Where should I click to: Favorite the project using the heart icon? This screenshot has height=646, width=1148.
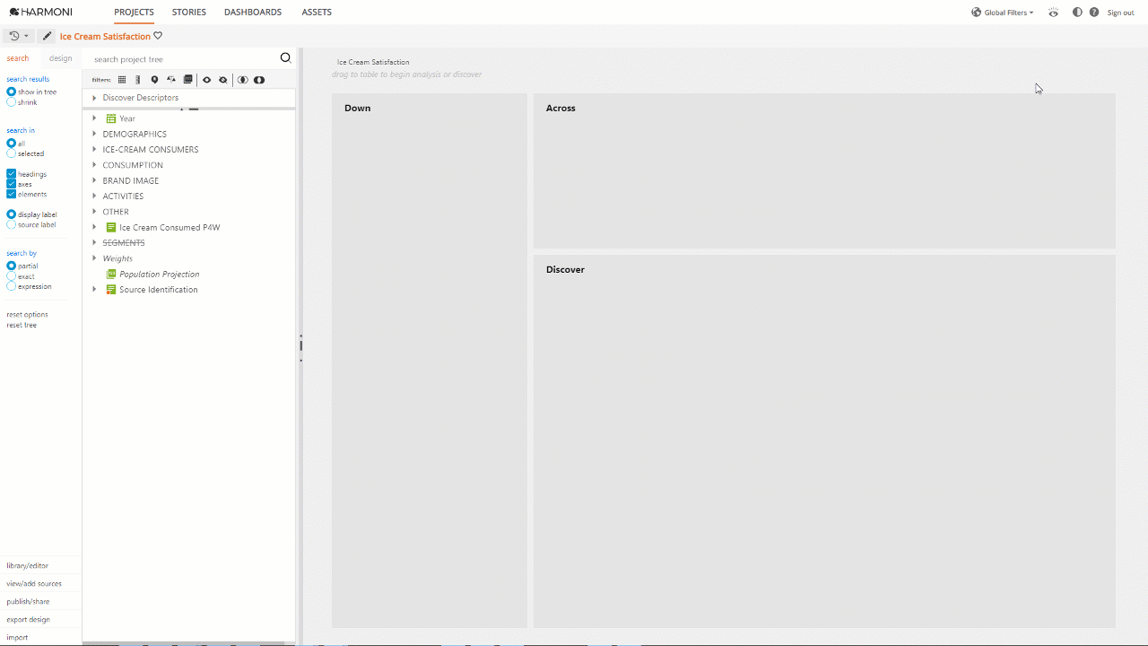157,36
